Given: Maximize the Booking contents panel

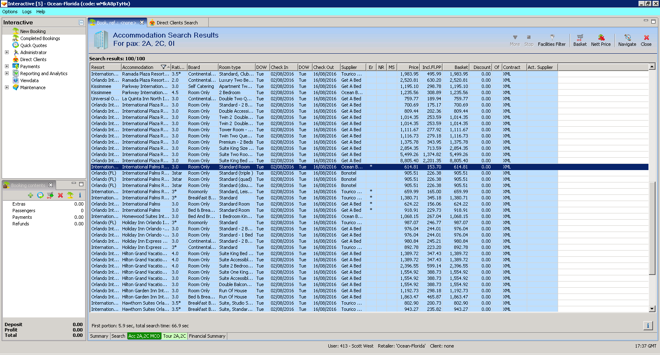Looking at the screenshot, I should tap(81, 184).
